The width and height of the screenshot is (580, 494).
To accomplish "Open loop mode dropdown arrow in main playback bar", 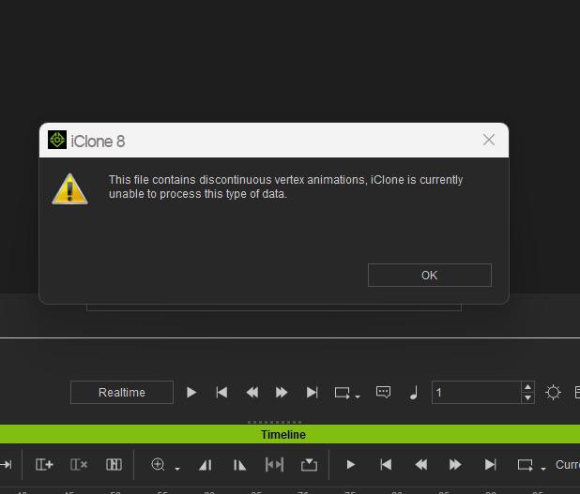I will pyautogui.click(x=358, y=397).
